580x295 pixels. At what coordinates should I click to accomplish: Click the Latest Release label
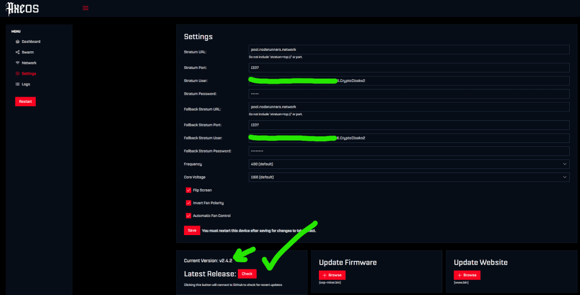tap(210, 274)
